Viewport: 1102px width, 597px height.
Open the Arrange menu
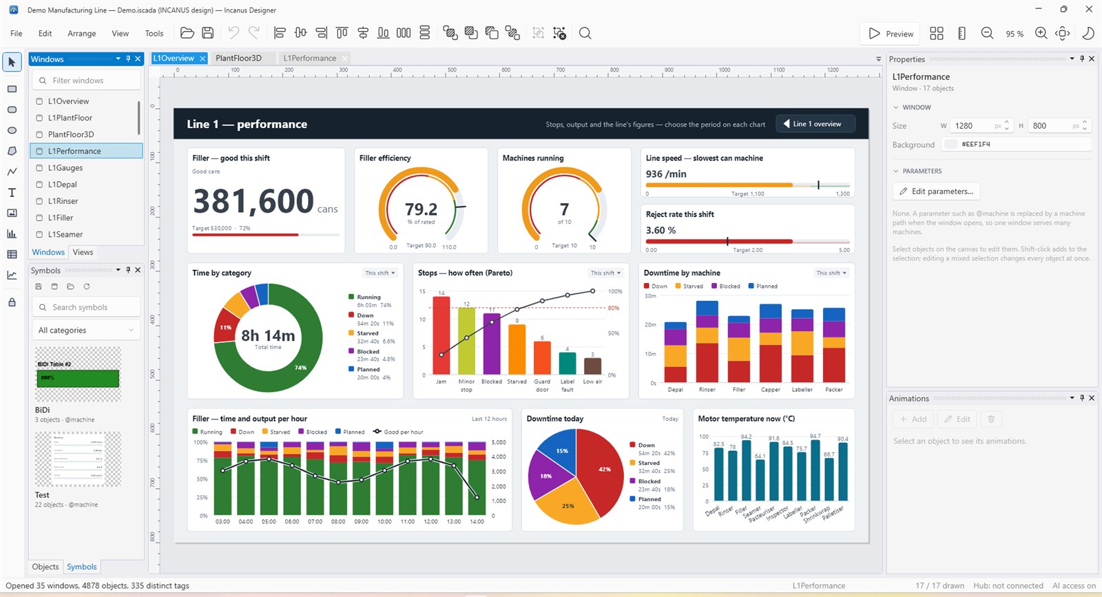tap(82, 33)
